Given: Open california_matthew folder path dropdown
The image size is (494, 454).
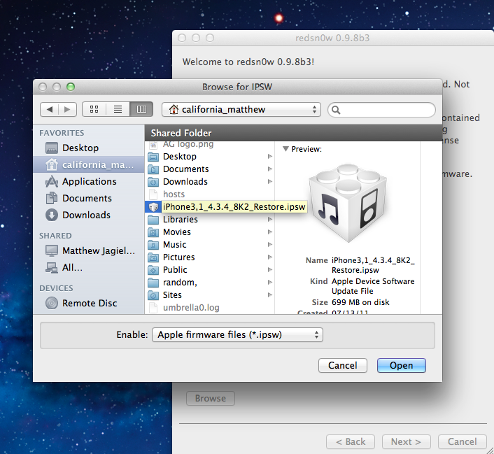Looking at the screenshot, I should pos(241,109).
